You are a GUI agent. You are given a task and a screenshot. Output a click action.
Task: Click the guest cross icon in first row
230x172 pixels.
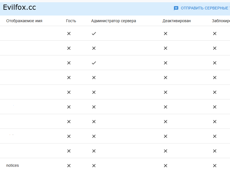pos(69,34)
